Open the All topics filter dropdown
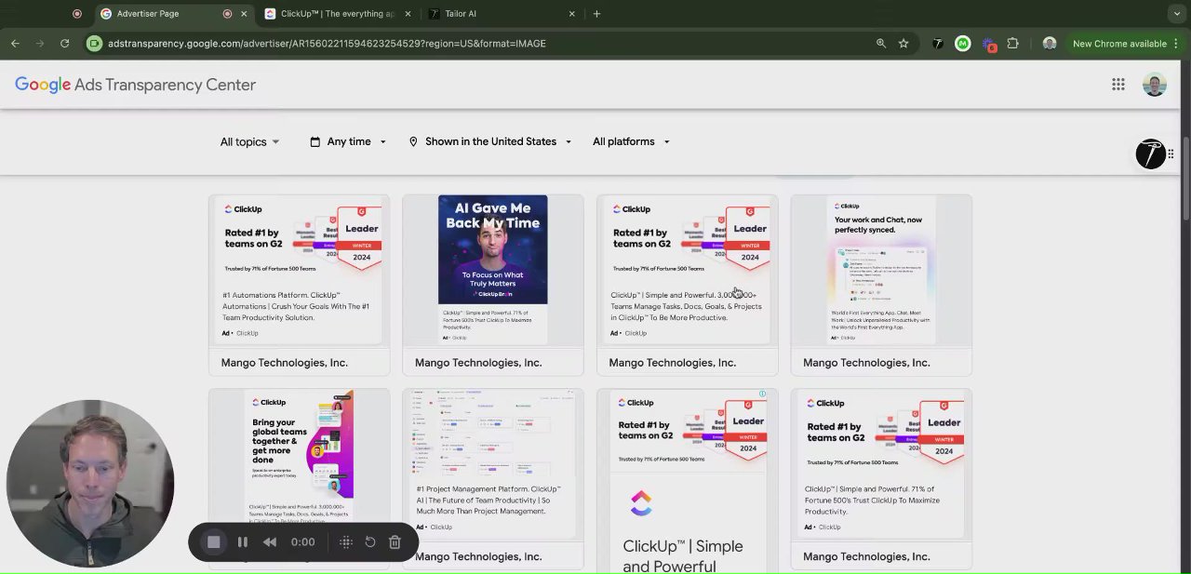The height and width of the screenshot is (574, 1191). click(x=248, y=141)
